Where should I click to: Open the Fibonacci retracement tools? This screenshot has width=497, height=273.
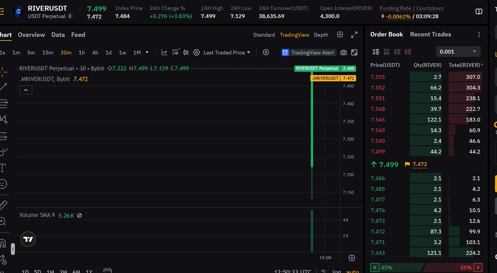tap(3, 103)
